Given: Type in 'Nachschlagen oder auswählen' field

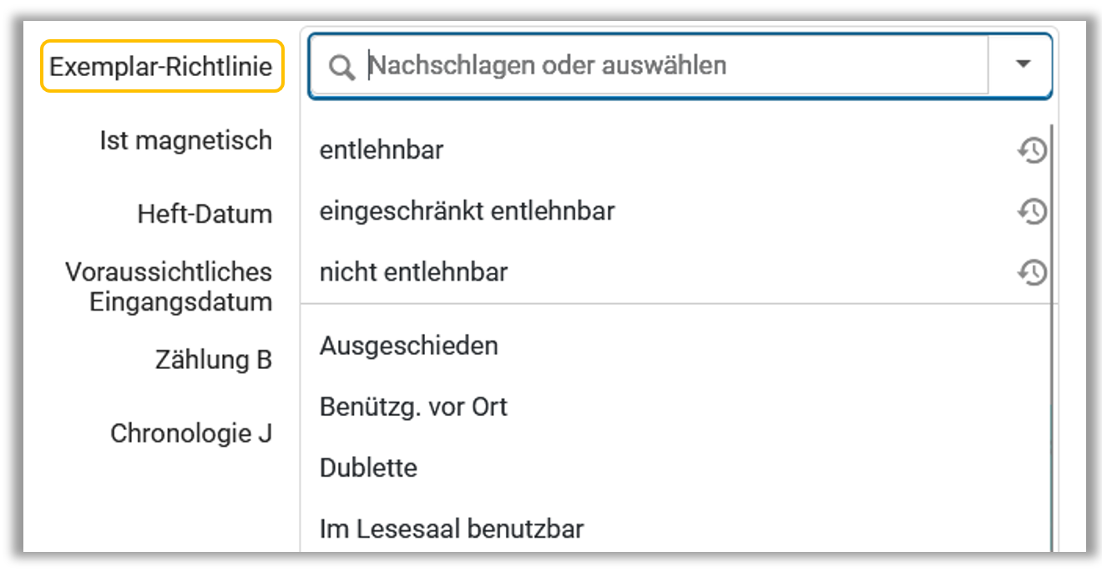Looking at the screenshot, I should click(x=668, y=65).
